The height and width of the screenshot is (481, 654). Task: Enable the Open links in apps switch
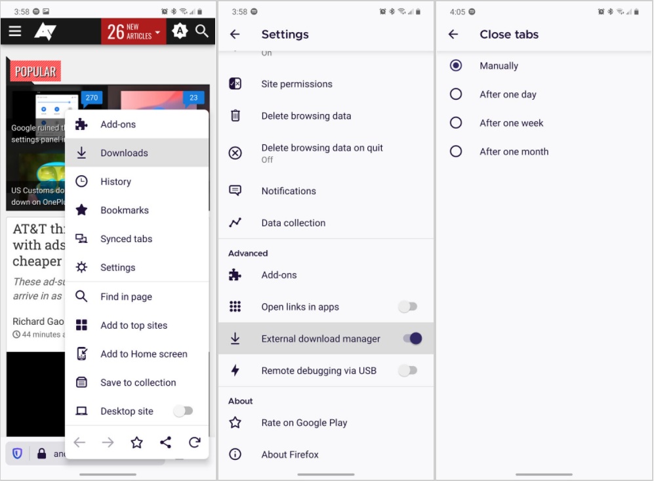408,306
